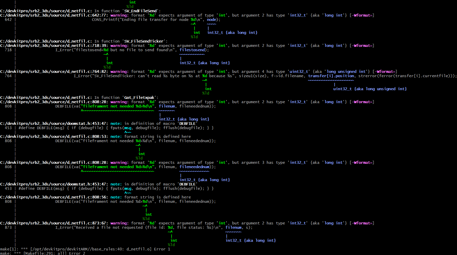
Task: Click the highlighted 'filestosend' argument
Action: coord(192,50)
